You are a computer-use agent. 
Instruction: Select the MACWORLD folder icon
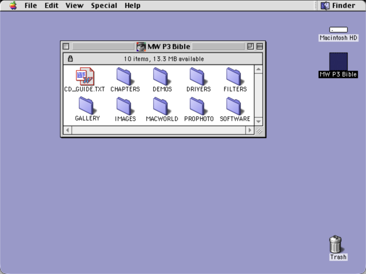coord(162,106)
